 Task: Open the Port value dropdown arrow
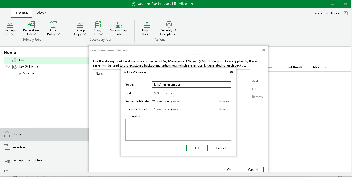click(167, 93)
